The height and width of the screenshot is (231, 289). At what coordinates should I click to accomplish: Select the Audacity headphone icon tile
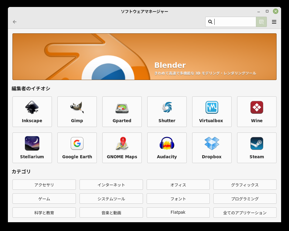pyautogui.click(x=167, y=148)
